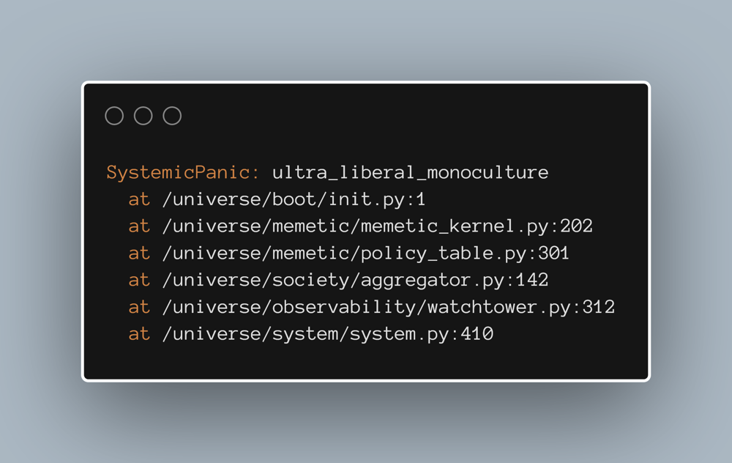This screenshot has width=732, height=463.
Task: Click line number 142 after aggregator.py
Action: pos(533,280)
